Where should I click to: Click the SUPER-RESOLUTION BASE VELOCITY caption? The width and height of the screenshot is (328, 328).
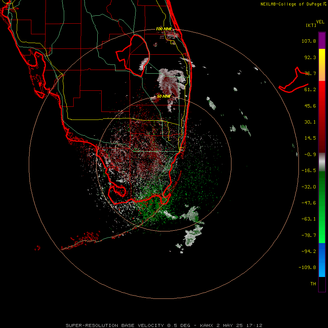point(164,325)
